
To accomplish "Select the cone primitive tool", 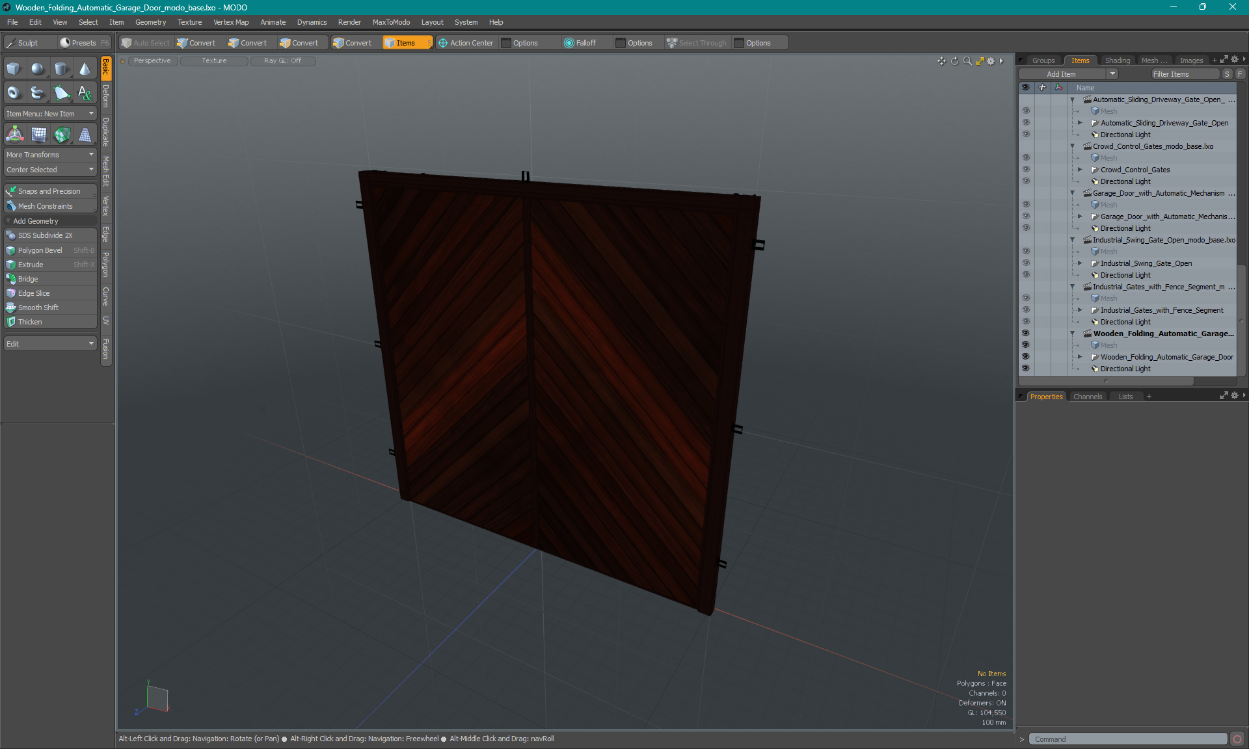I will (x=85, y=69).
